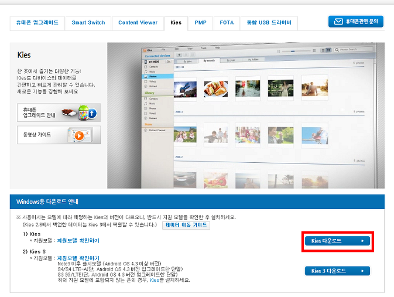Image resolution: width=394 pixels, height=297 pixels.
Task: Click the S3 3G/LTE text line
Action: [x=117, y=275]
